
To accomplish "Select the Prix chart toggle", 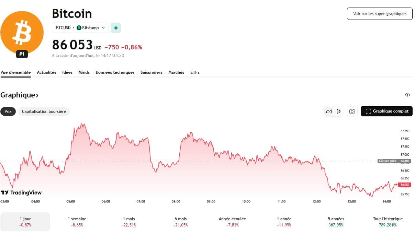I will pyautogui.click(x=8, y=111).
